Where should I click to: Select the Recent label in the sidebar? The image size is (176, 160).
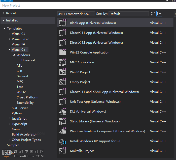tap(11, 13)
